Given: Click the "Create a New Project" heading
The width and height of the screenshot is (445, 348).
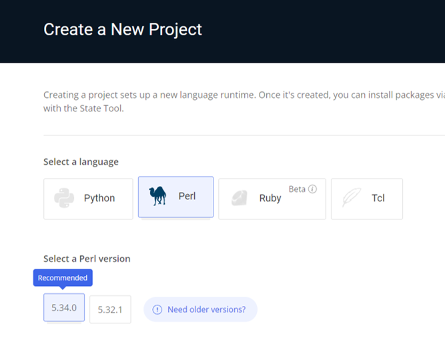Looking at the screenshot, I should coord(123,29).
